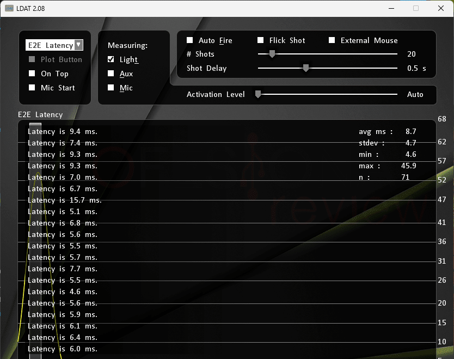Click the # Shots slider handle
This screenshot has height=359, width=454.
pyautogui.click(x=272, y=54)
